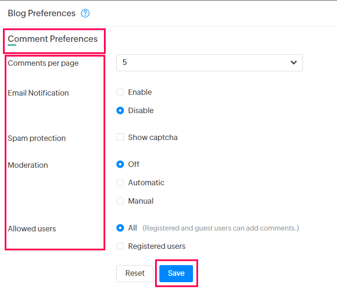Click the Email Notification label
337x292 pixels.
click(x=38, y=93)
